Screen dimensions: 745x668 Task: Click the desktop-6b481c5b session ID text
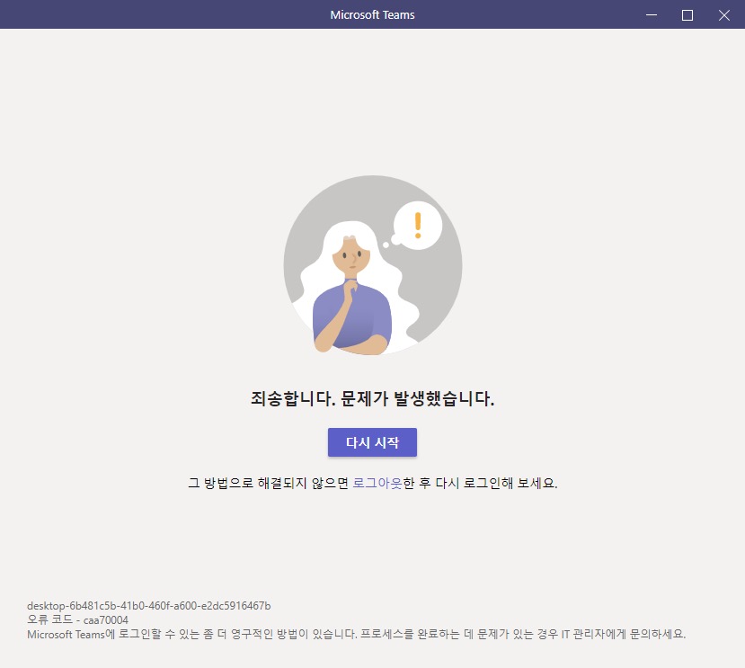148,606
